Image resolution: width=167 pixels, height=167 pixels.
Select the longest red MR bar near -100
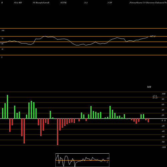coord(57,132)
